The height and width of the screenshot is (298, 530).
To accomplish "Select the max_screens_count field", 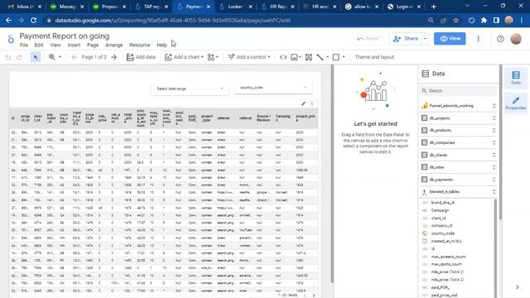I will 448,257.
